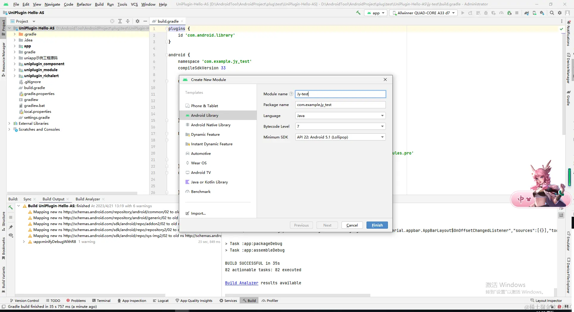Select Android Library template
The image size is (574, 312).
tap(205, 116)
